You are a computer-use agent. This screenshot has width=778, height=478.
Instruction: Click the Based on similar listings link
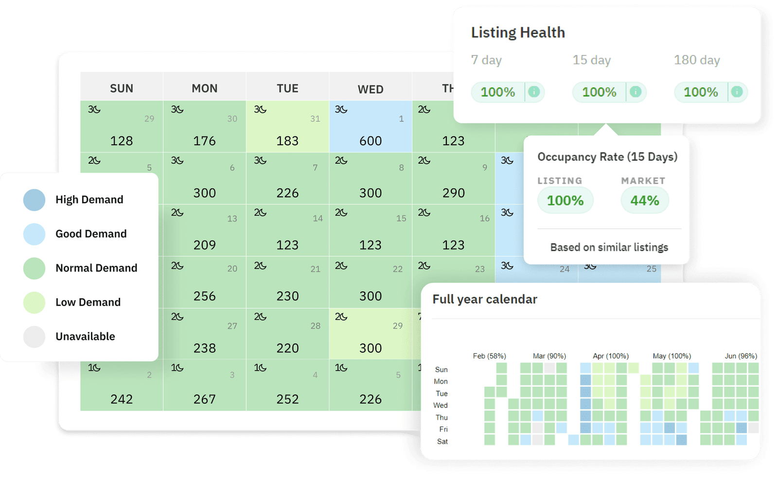pyautogui.click(x=609, y=247)
